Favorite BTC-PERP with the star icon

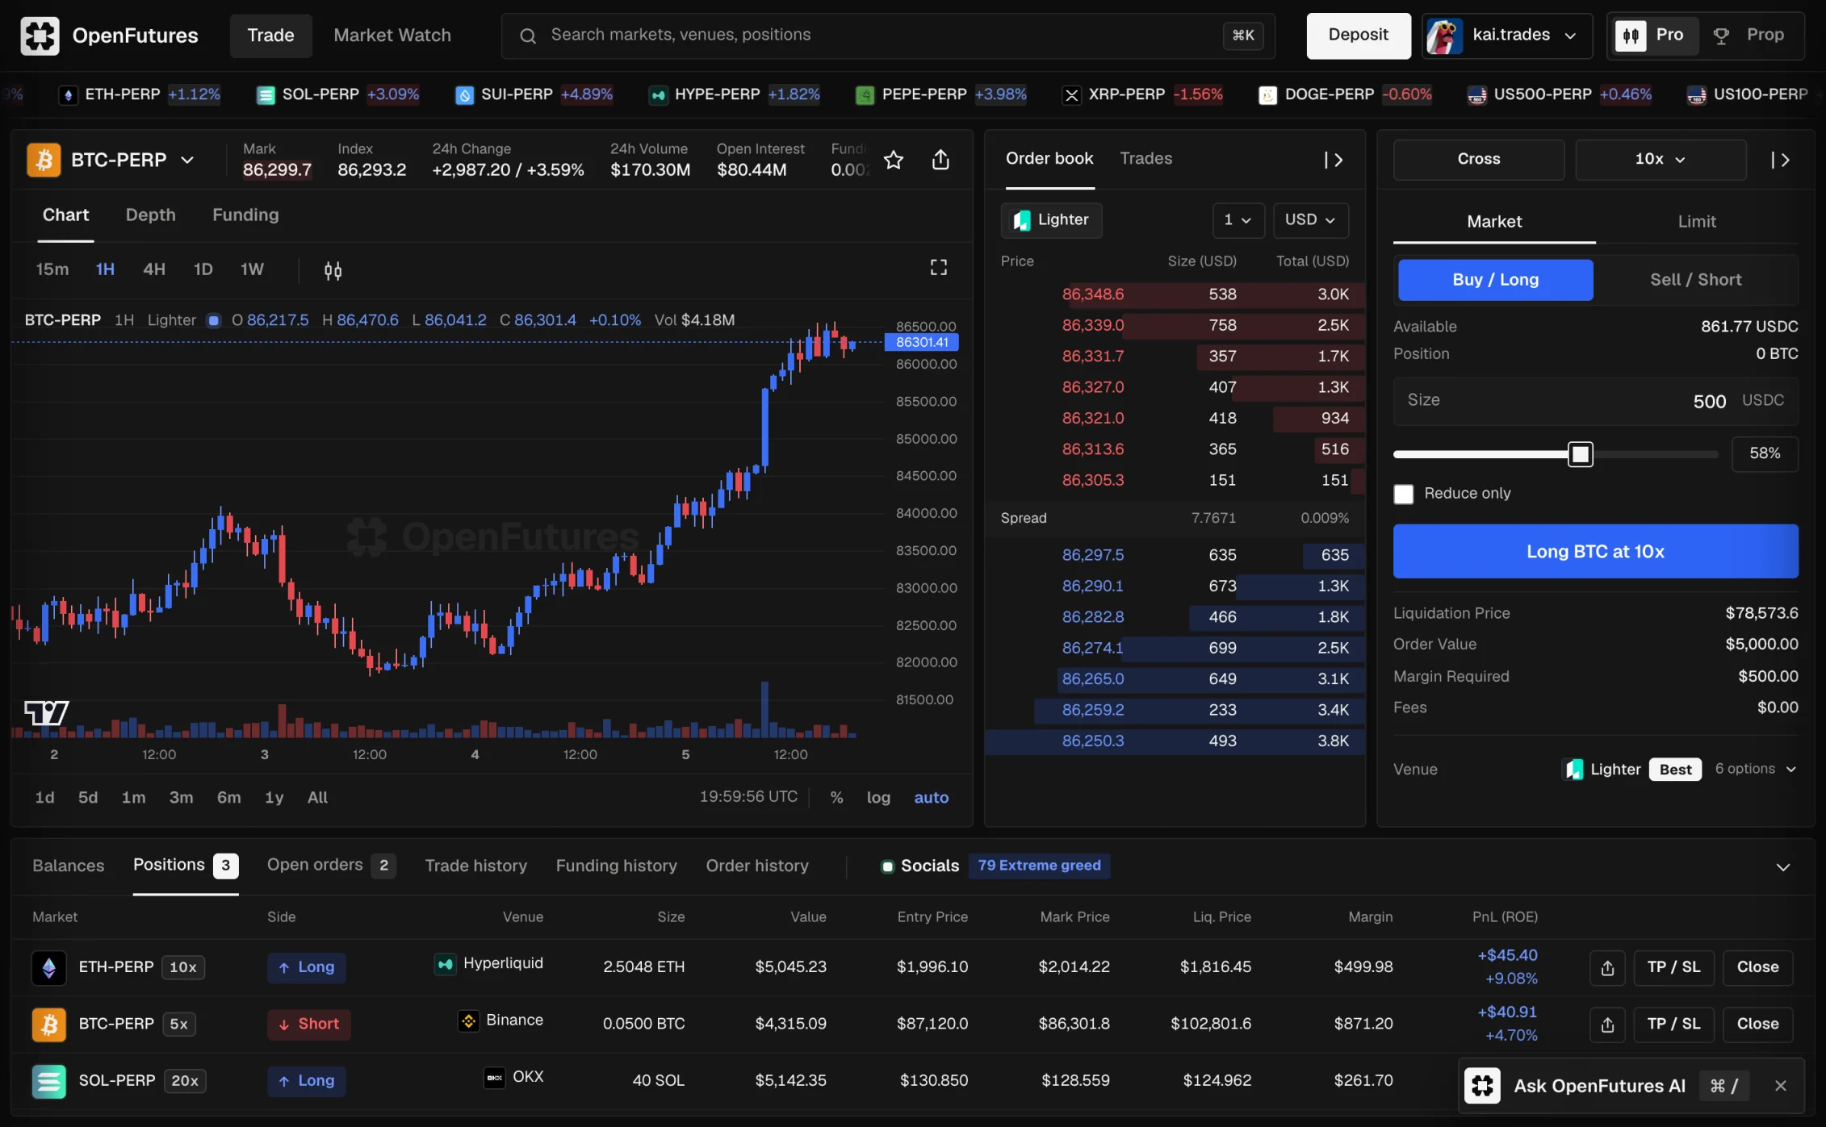coord(893,160)
